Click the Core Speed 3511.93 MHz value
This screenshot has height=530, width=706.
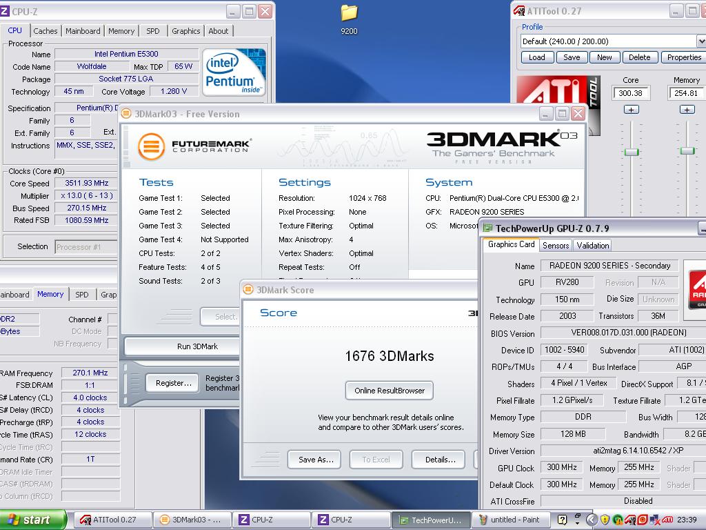click(x=86, y=183)
